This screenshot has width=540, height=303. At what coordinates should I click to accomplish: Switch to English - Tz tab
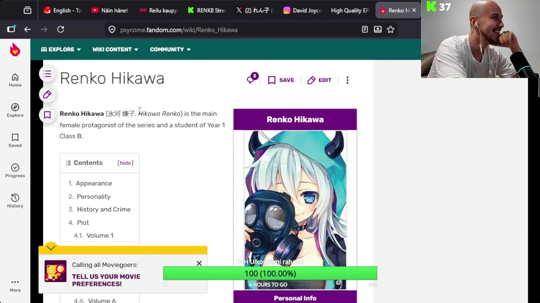(62, 11)
